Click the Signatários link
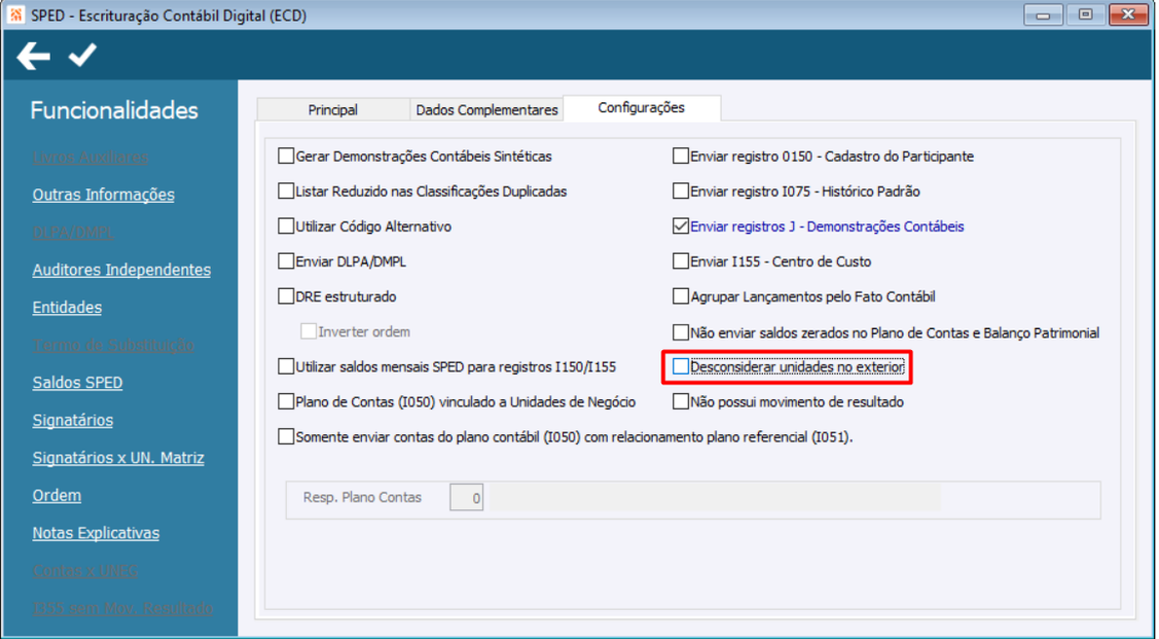Viewport: 1159px width, 639px height. pos(73,420)
